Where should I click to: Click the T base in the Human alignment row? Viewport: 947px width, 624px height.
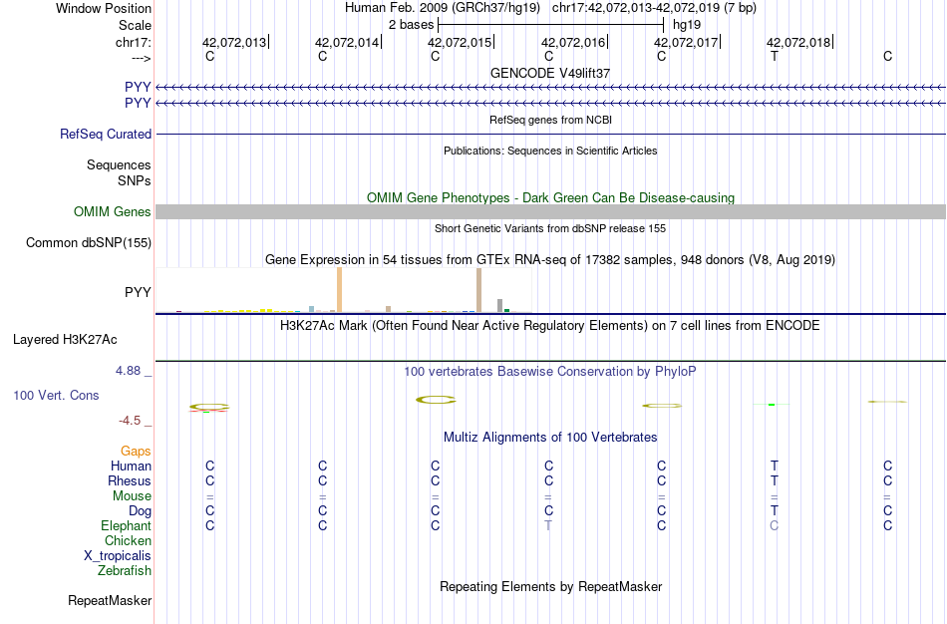[775, 466]
